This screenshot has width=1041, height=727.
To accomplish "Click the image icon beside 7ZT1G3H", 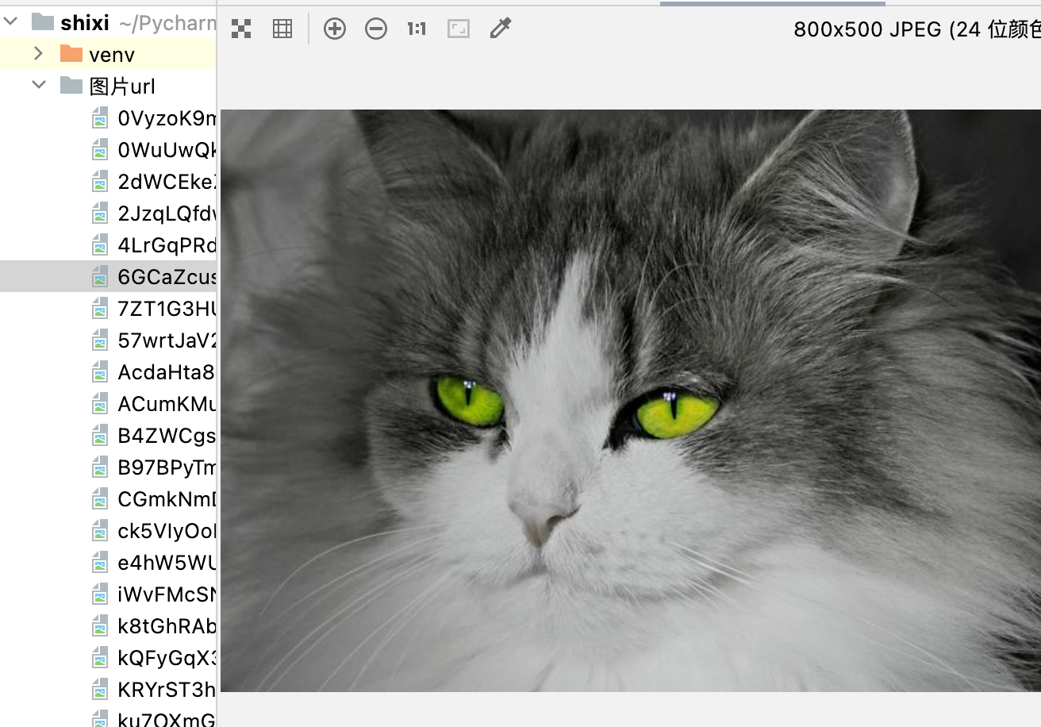I will pos(99,308).
